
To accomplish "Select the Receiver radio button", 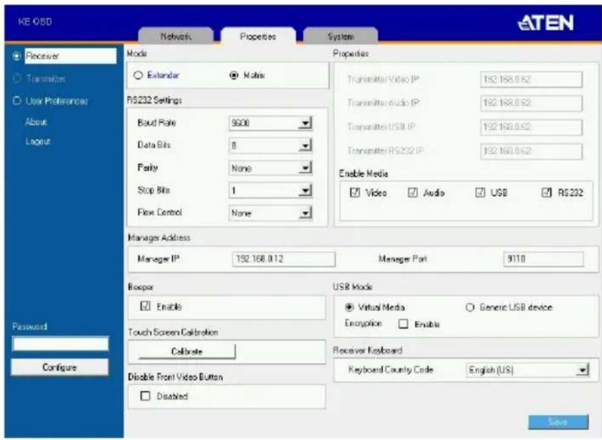I will point(17,56).
